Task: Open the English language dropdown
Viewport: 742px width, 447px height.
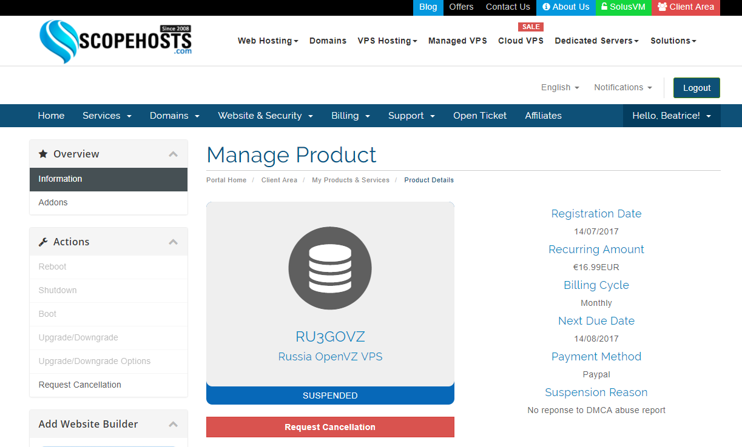Action: (559, 87)
